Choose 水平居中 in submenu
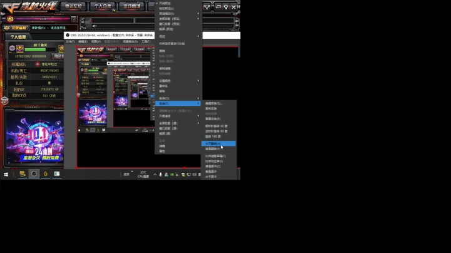This screenshot has width=451, height=253. click(x=219, y=177)
